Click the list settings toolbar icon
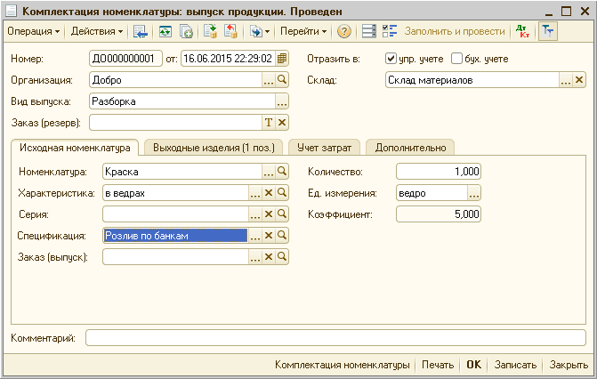This screenshot has width=597, height=379. (x=368, y=31)
